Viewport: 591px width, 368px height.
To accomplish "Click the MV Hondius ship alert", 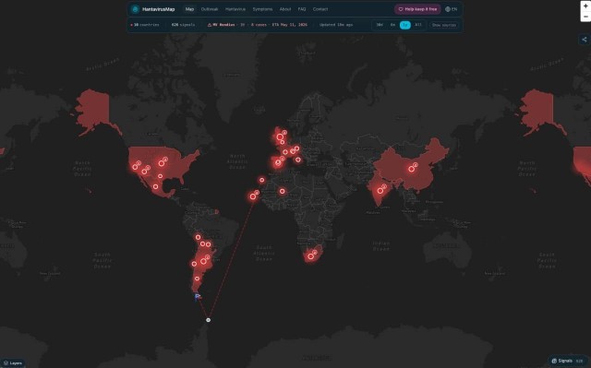I will pos(258,25).
